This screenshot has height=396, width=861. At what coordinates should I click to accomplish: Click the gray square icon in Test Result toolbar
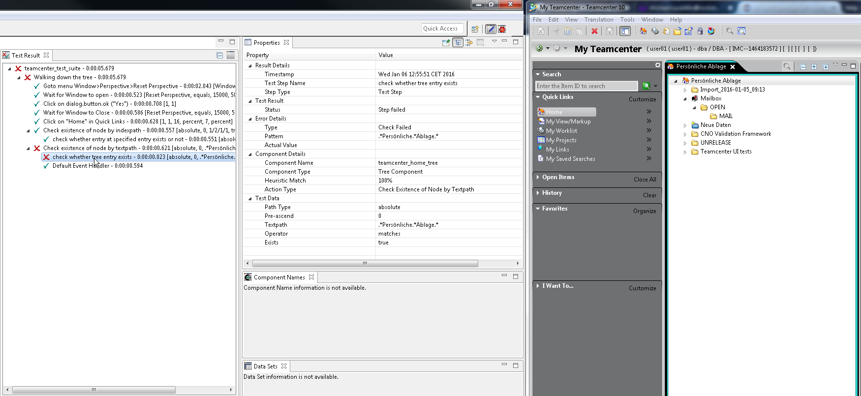pos(231,56)
